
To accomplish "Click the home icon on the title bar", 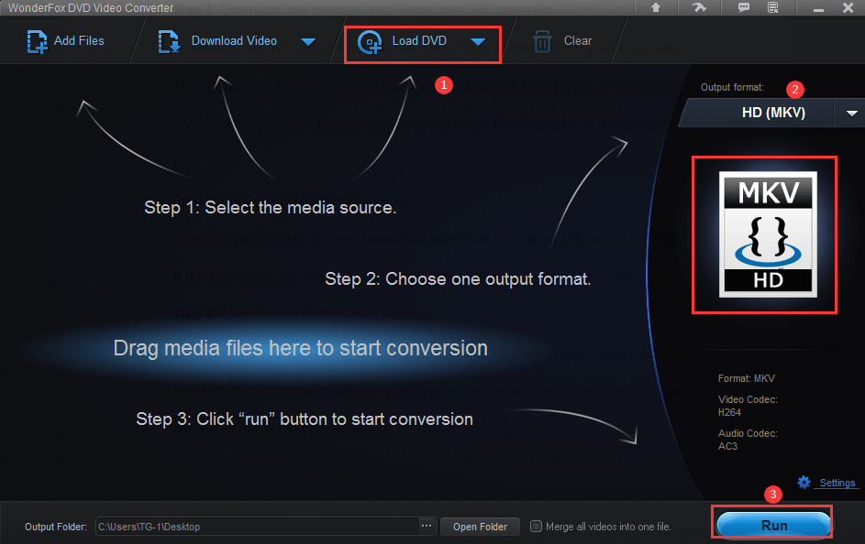I will (x=657, y=7).
